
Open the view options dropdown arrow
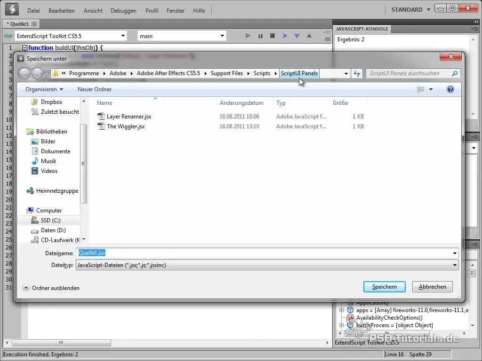[x=431, y=89]
